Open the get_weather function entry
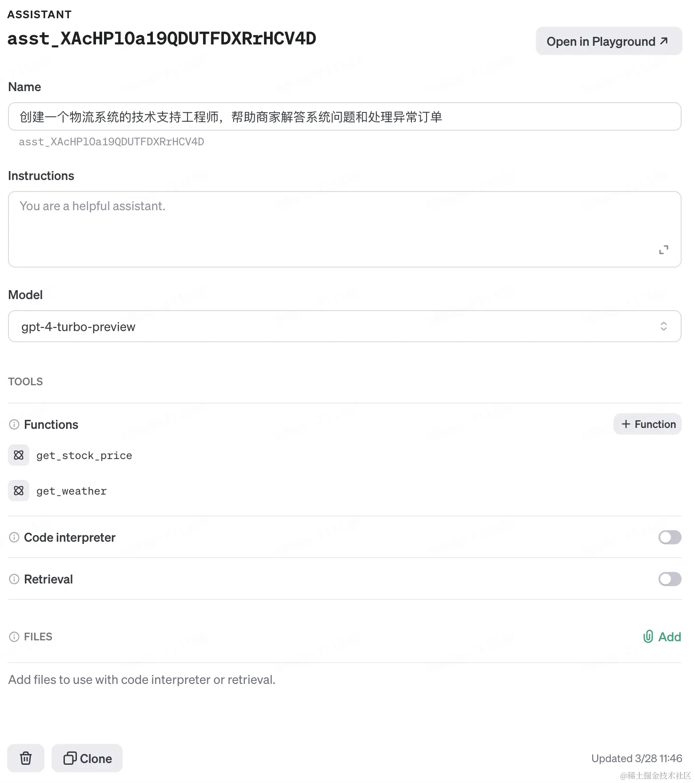This screenshot has width=694, height=783. [x=72, y=491]
